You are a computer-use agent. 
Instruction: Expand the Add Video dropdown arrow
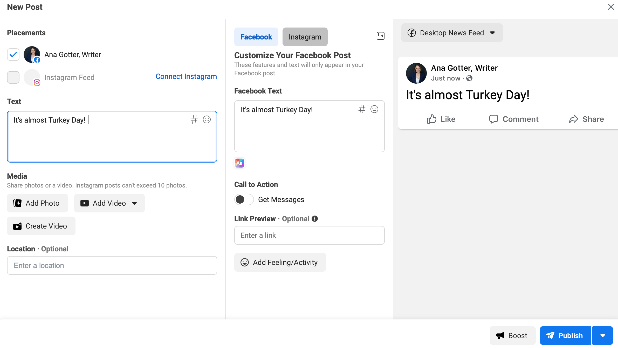[x=134, y=203]
